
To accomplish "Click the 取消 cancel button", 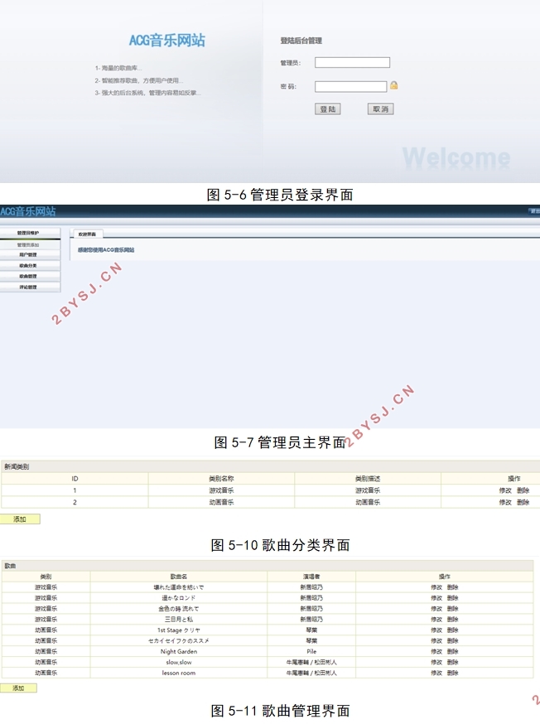I will click(380, 109).
